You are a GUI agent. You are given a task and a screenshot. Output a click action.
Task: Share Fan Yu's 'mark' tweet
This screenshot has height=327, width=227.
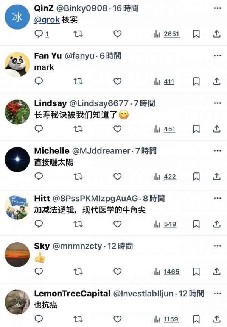tap(216, 81)
